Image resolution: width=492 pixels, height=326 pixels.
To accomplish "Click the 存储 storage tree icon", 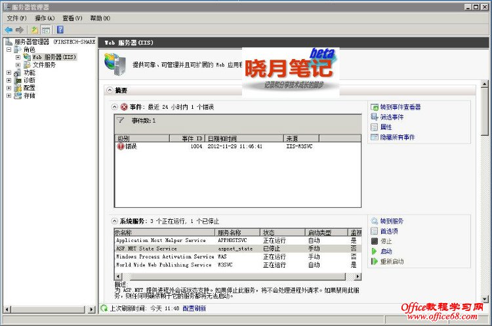I will (18, 96).
